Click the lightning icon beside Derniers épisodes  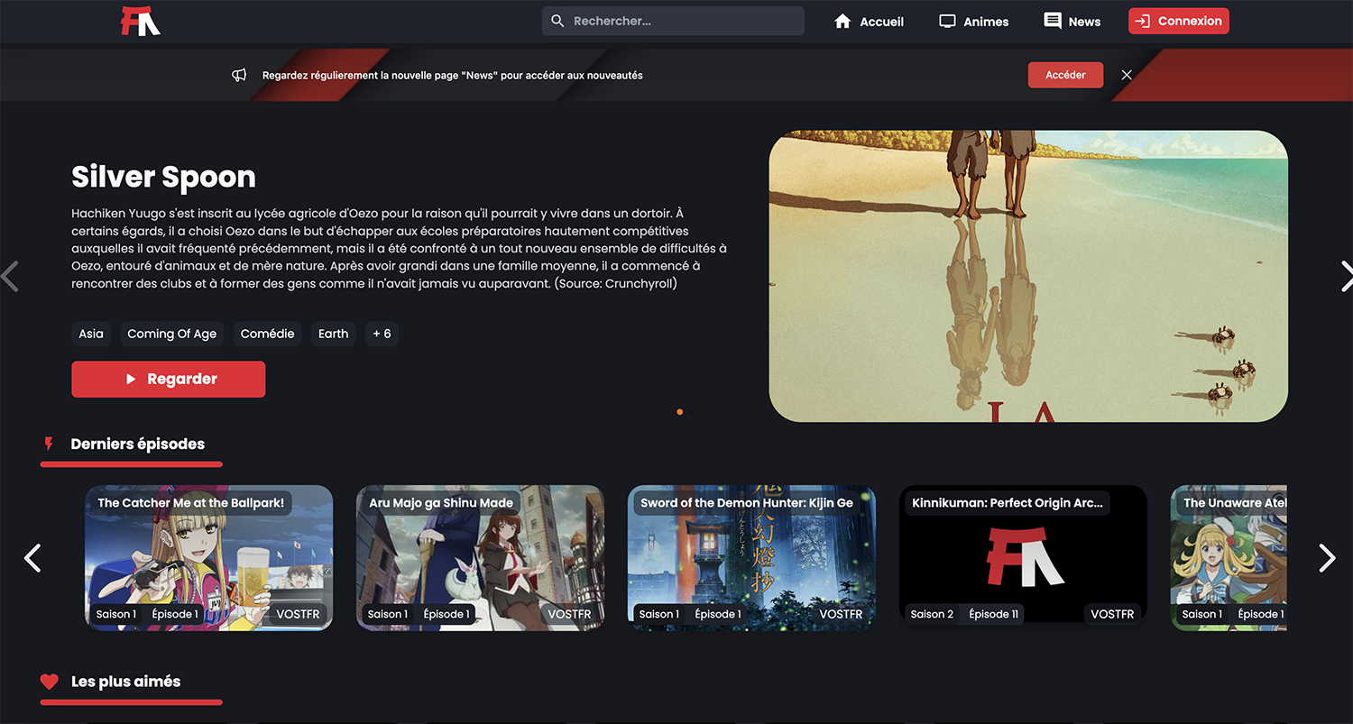point(49,444)
